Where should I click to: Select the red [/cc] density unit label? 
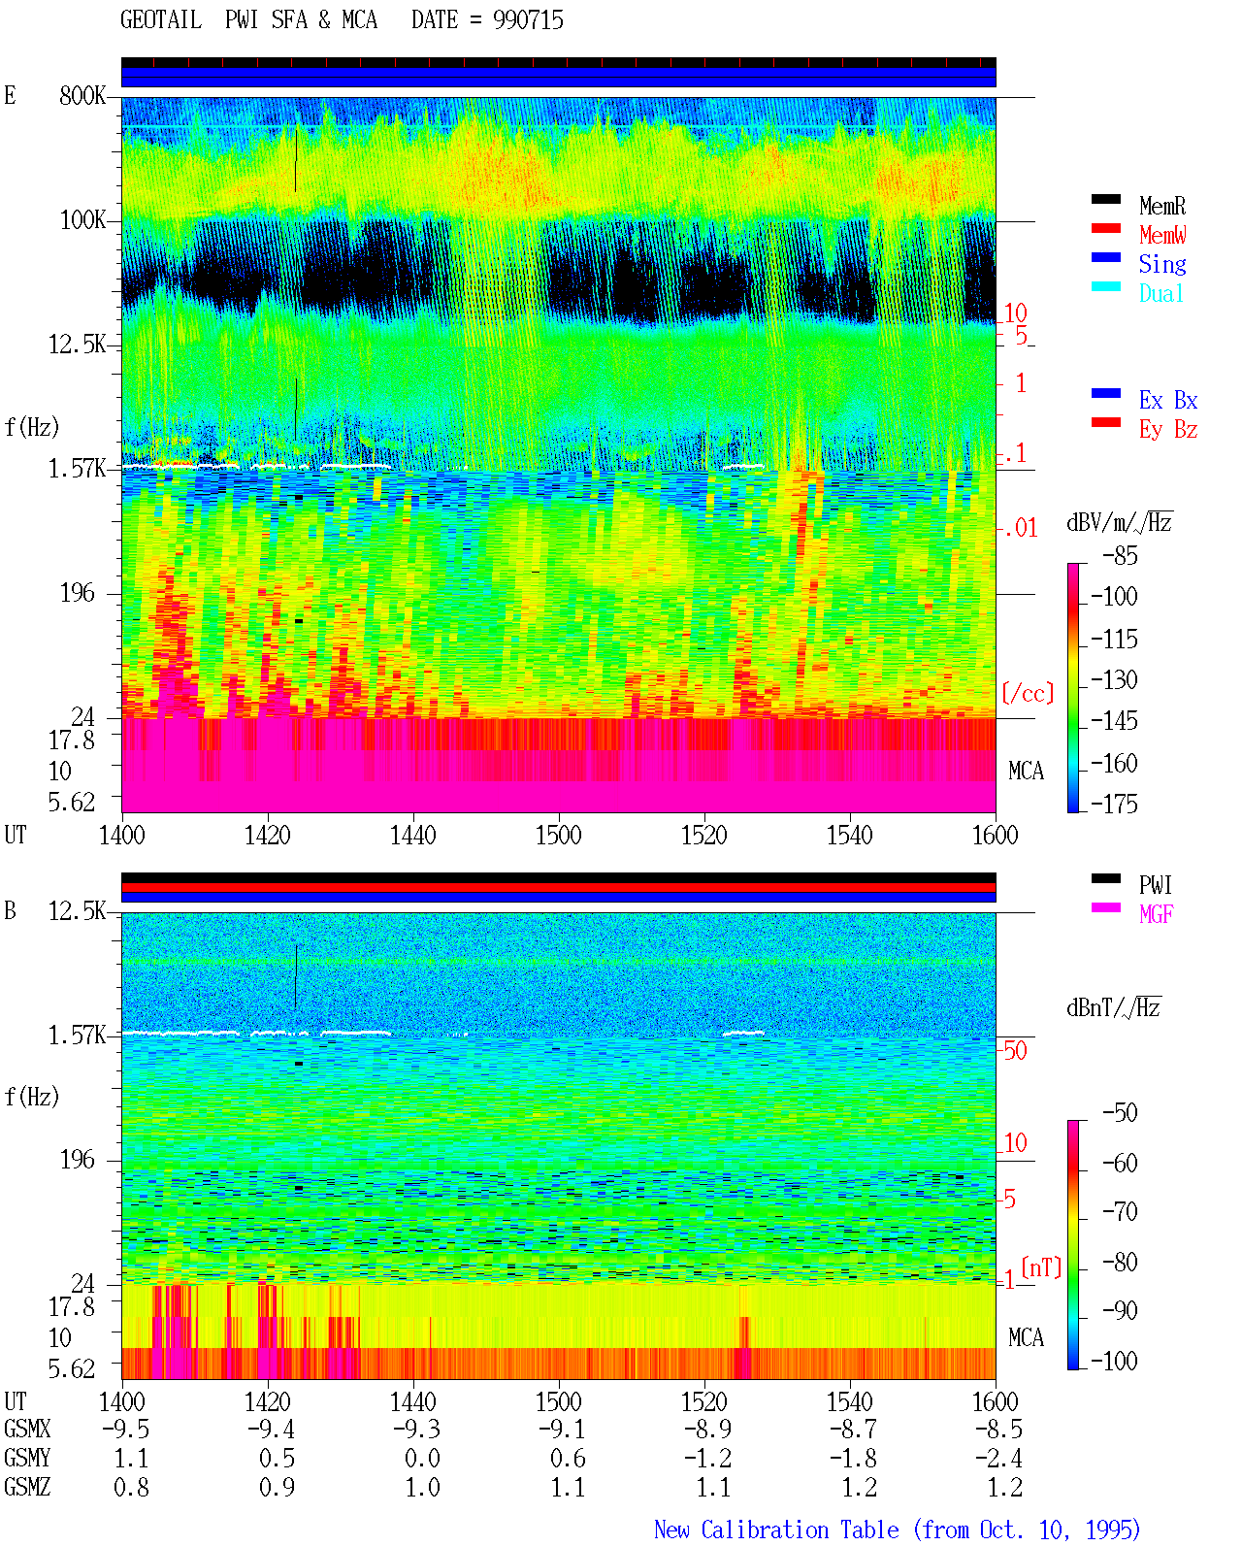[1028, 693]
